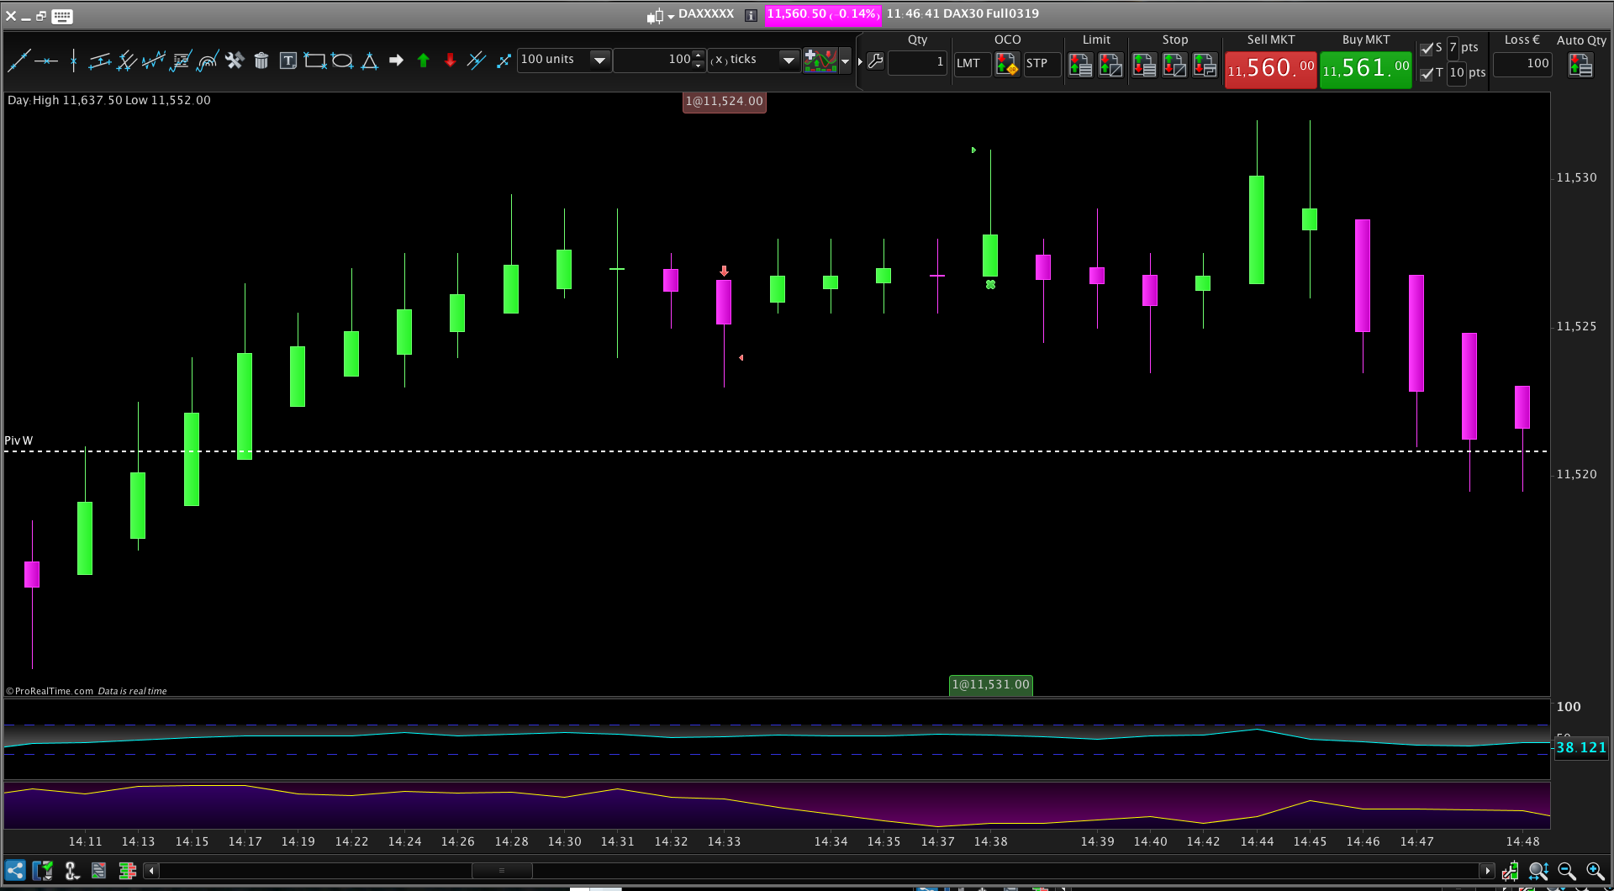Click the share icon in the bottom bar
Screen dimensions: 1614x891
[x=15, y=871]
